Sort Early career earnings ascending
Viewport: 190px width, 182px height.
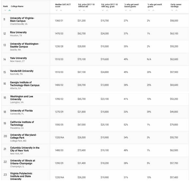click(177, 10)
